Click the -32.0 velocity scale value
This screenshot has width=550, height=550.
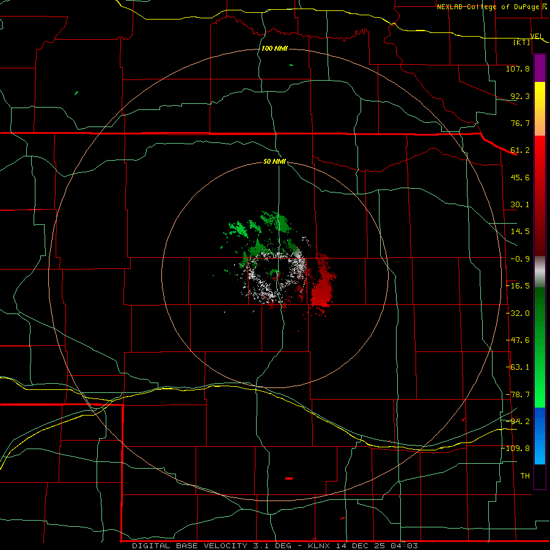click(x=518, y=313)
